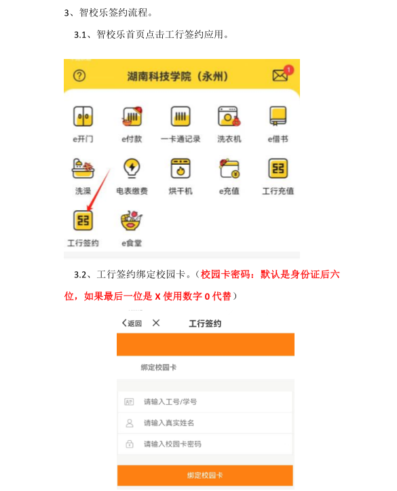Focus the 请输入真实姓名 name field
This screenshot has height=491, width=397.
point(205,423)
